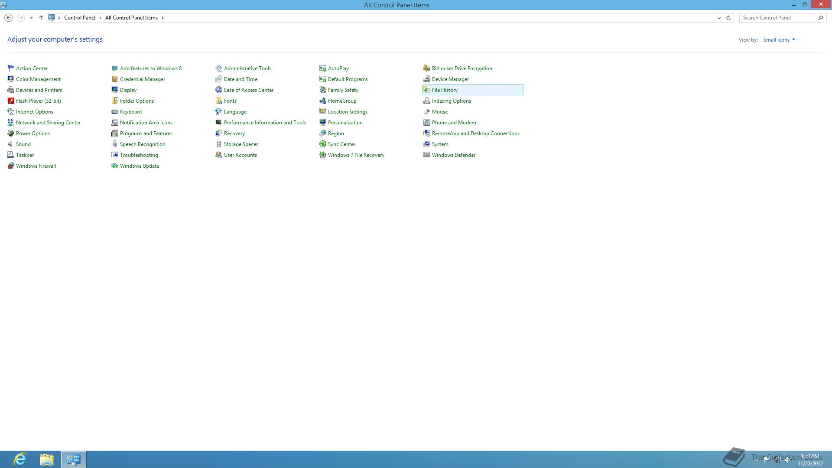832x468 pixels.
Task: Open the recent locations dropdown arrow
Action: tap(31, 18)
